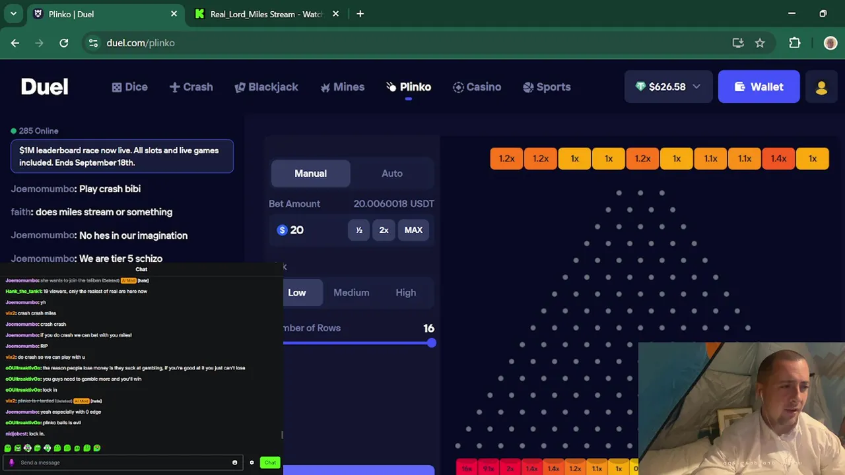845x475 pixels.
Task: Open Casino section in navigation
Action: pyautogui.click(x=477, y=87)
